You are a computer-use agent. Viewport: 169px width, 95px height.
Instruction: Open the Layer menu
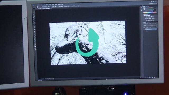44,5
